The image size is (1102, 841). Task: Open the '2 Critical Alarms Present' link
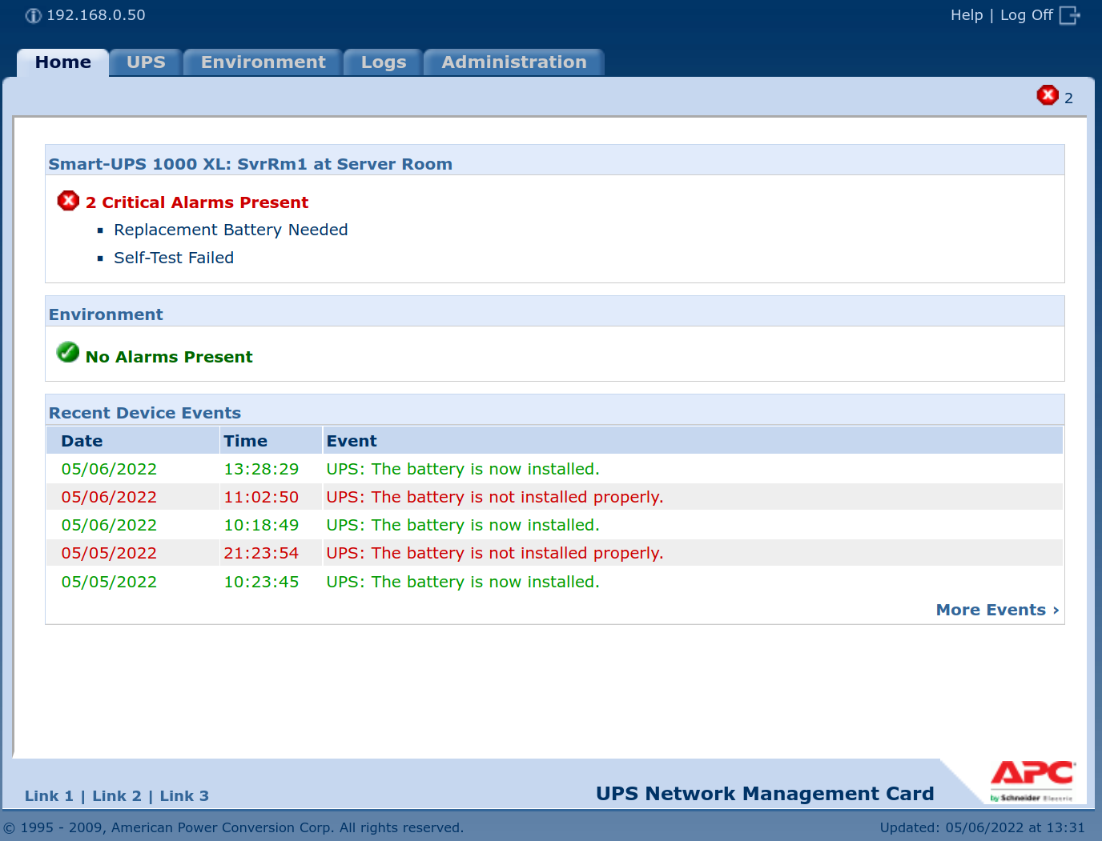click(x=197, y=202)
